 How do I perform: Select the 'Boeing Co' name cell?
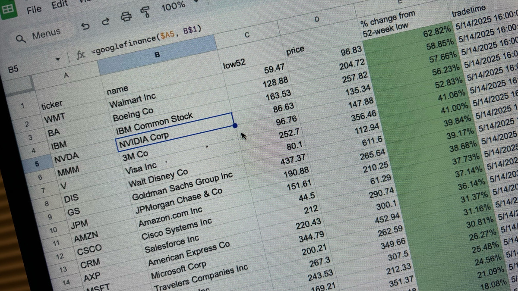[133, 115]
